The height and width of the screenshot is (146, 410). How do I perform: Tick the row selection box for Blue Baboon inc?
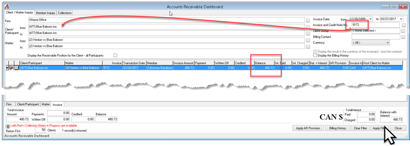tap(16, 68)
